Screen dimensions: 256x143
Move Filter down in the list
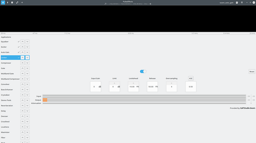point(27,138)
